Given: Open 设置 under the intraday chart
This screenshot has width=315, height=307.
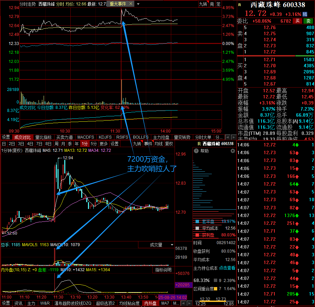Looking at the screenshot, I should coord(6,137).
